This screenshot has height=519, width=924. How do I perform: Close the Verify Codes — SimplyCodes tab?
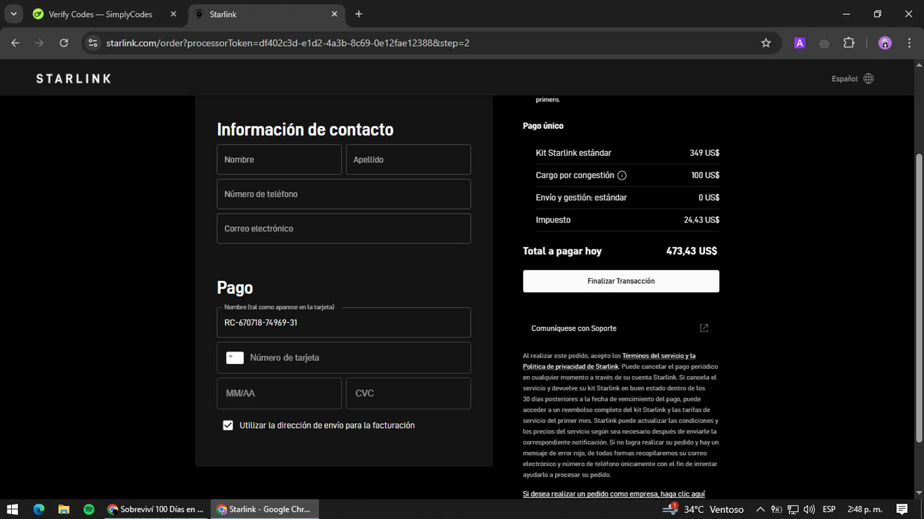tap(173, 14)
